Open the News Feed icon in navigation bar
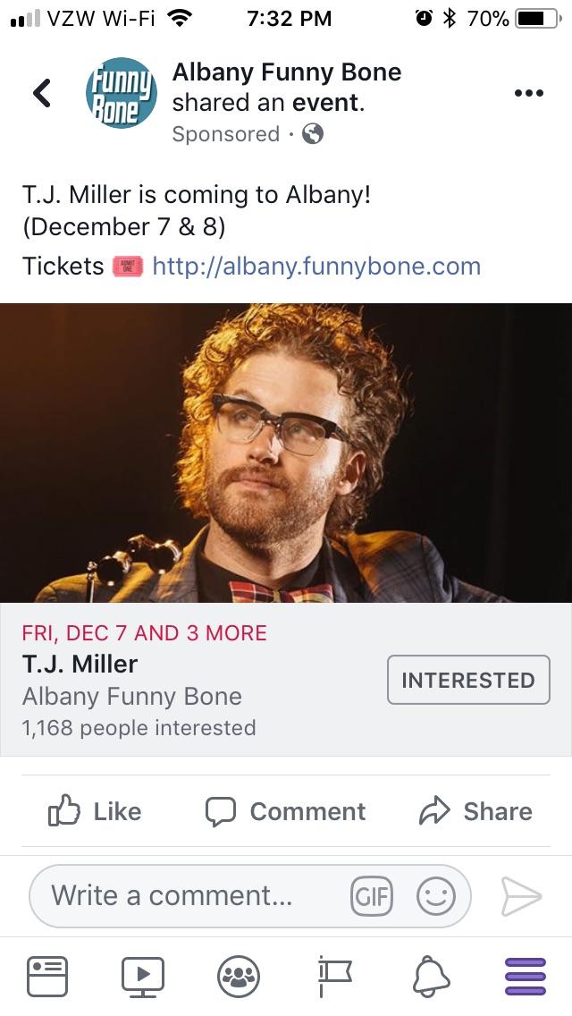Viewport: 572px width, 1016px height. (47, 976)
